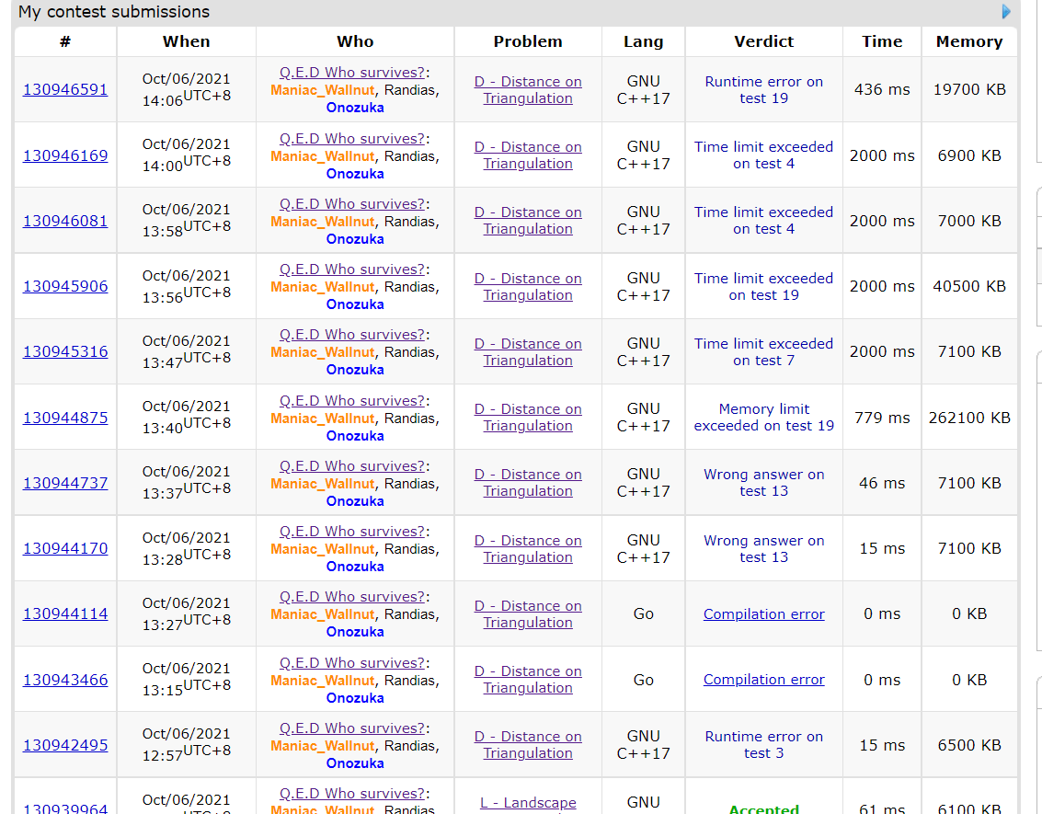Click Maniac_Wallnut in submission 130945316 row
1042x814 pixels.
coord(323,352)
